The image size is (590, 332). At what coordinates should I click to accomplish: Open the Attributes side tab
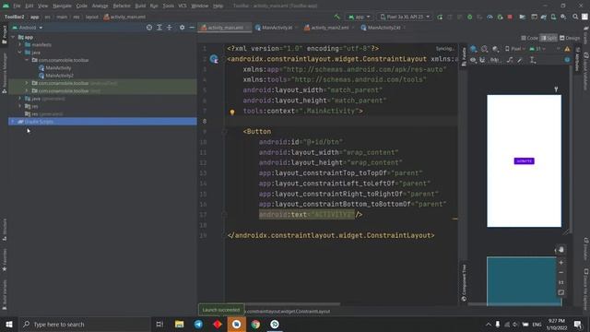578,59
